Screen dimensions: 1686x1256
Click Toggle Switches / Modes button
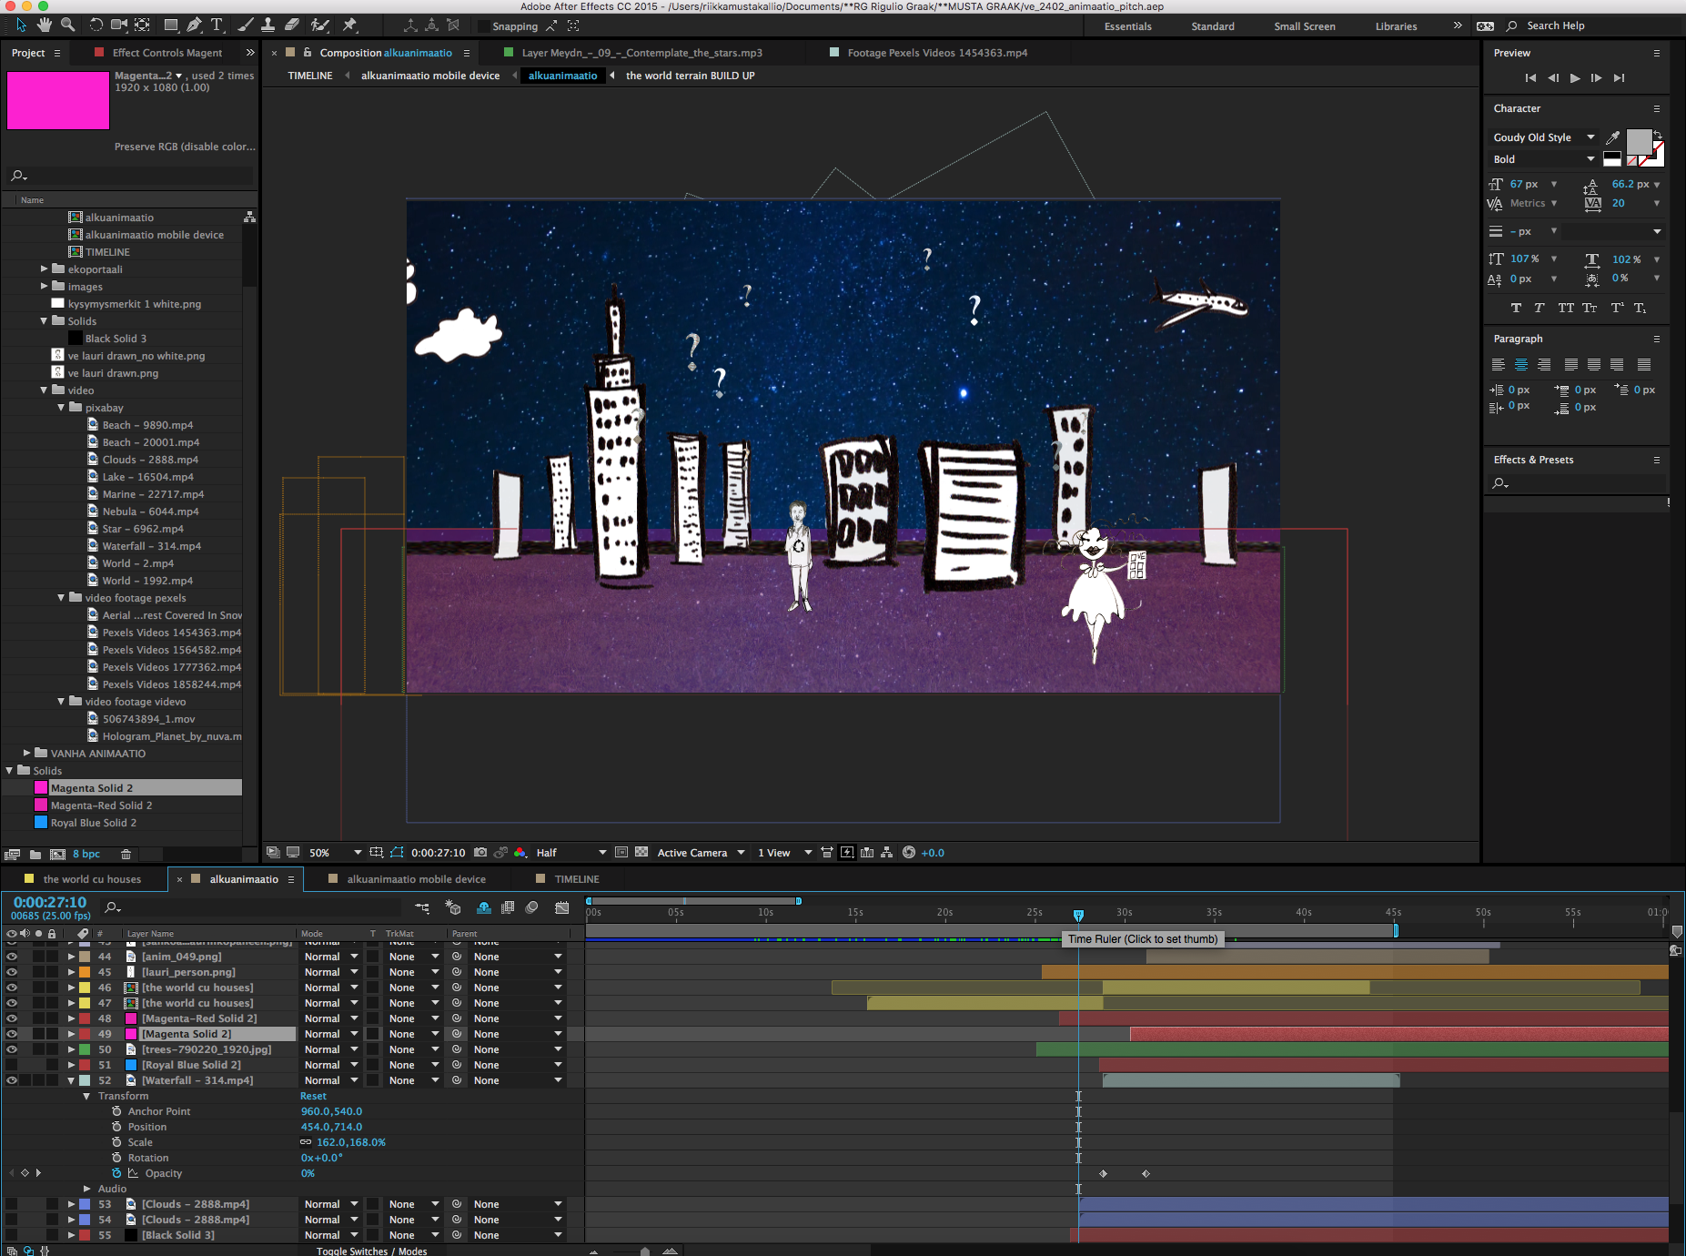pos(371,1251)
